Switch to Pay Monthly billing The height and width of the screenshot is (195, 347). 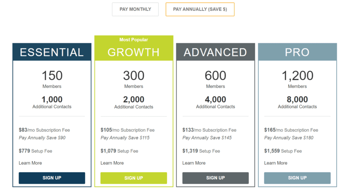(x=135, y=9)
